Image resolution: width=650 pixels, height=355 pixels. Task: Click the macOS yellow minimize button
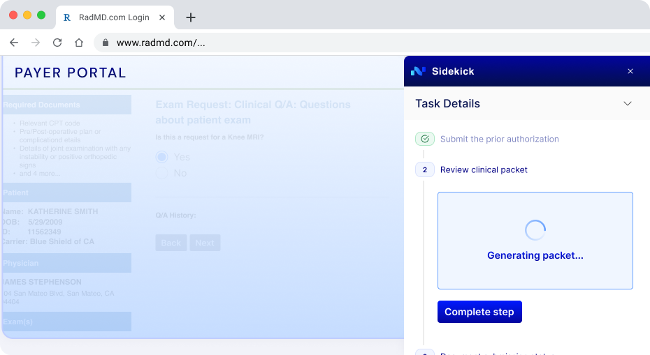(27, 15)
